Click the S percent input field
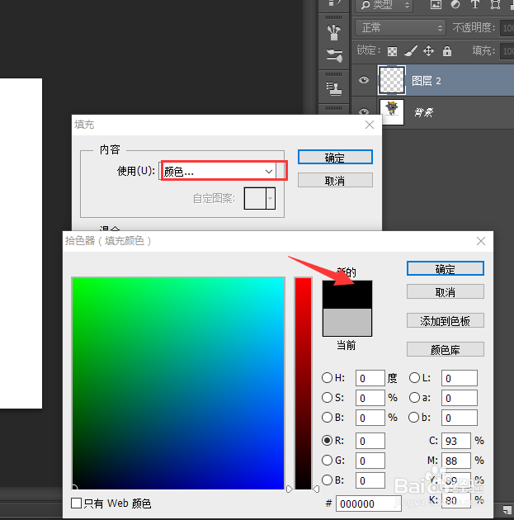The image size is (514, 520). click(x=370, y=398)
